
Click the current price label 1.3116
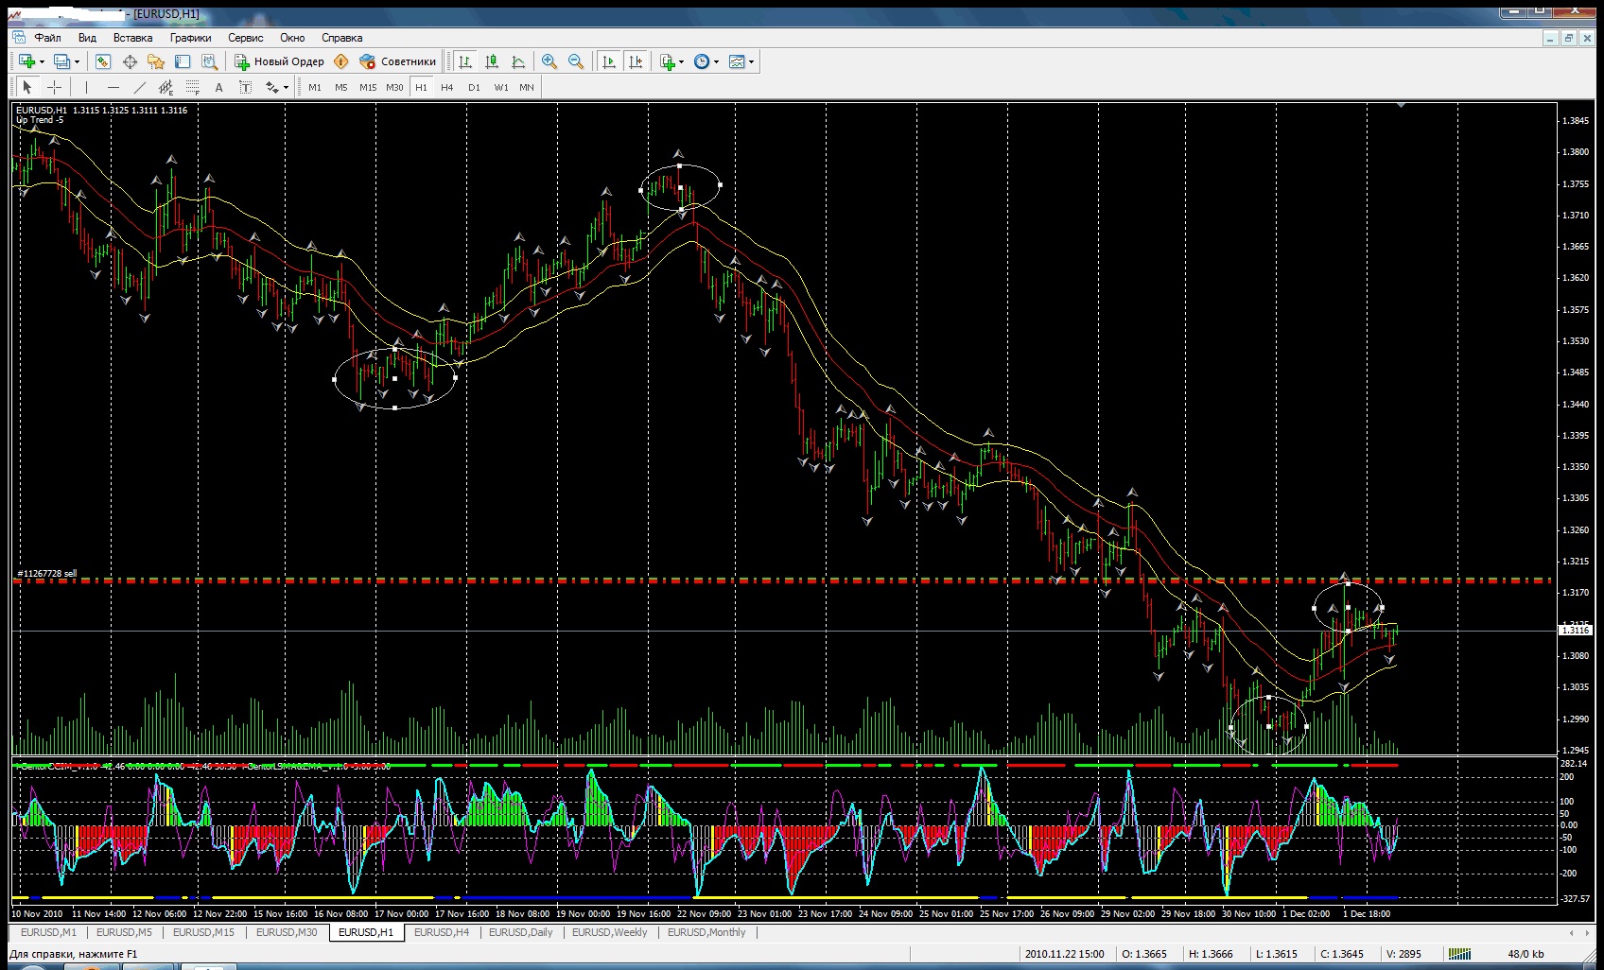1576,630
